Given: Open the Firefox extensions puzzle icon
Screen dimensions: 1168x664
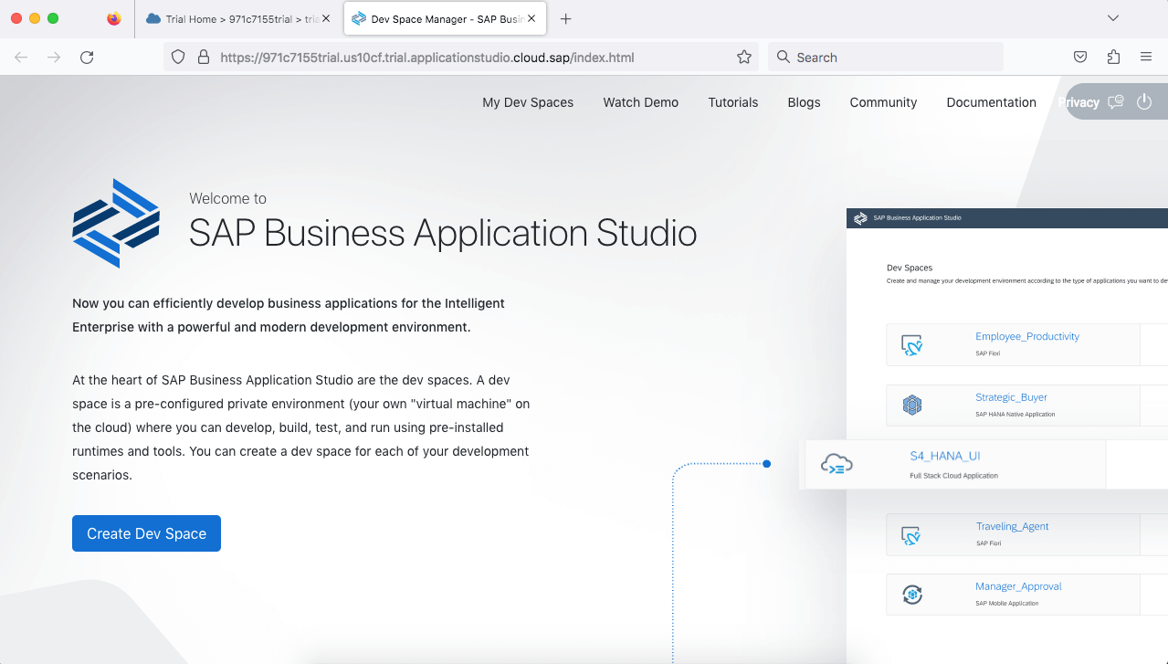Looking at the screenshot, I should click(x=1113, y=58).
